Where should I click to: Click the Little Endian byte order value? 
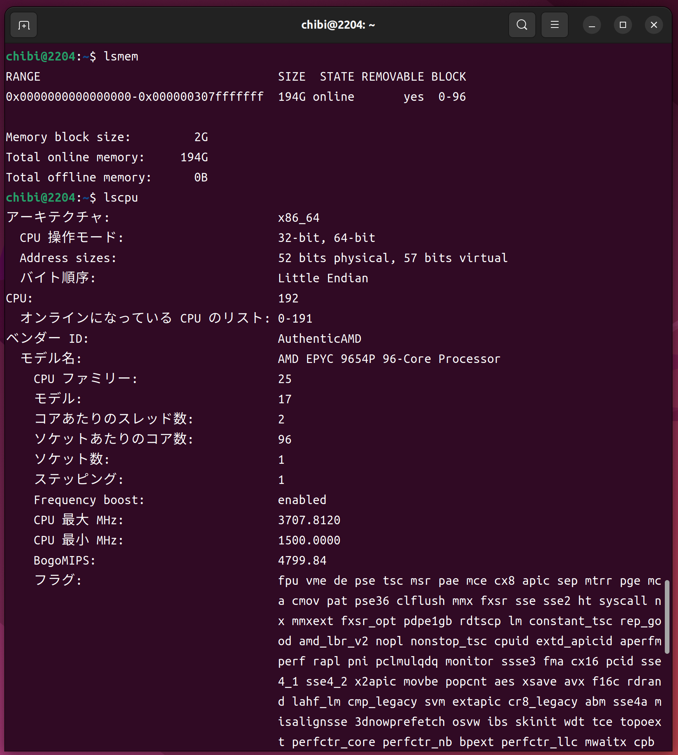[x=323, y=278]
